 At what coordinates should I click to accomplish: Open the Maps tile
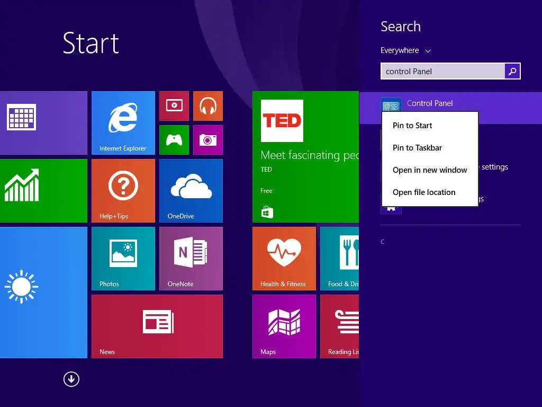point(284,326)
